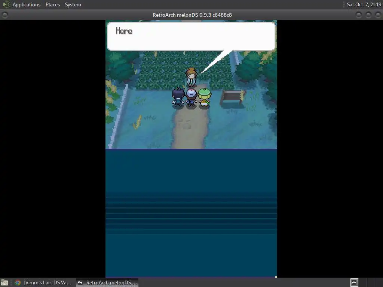Minimize the RetroArch melonDS window
383x287 pixels.
(359, 15)
